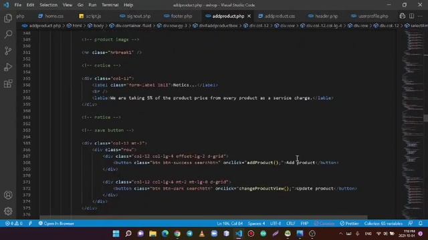428x240 pixels.
Task: Change language mode via PHP indicator
Action: click(304, 223)
